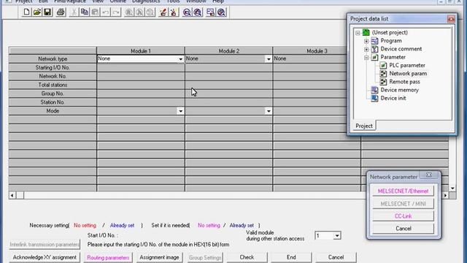Open Module 1 Mode dropdown arrow

point(180,111)
